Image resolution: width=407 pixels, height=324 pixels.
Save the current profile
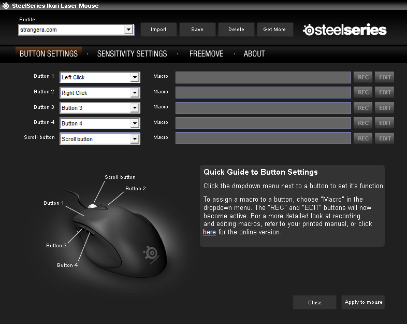tap(197, 30)
